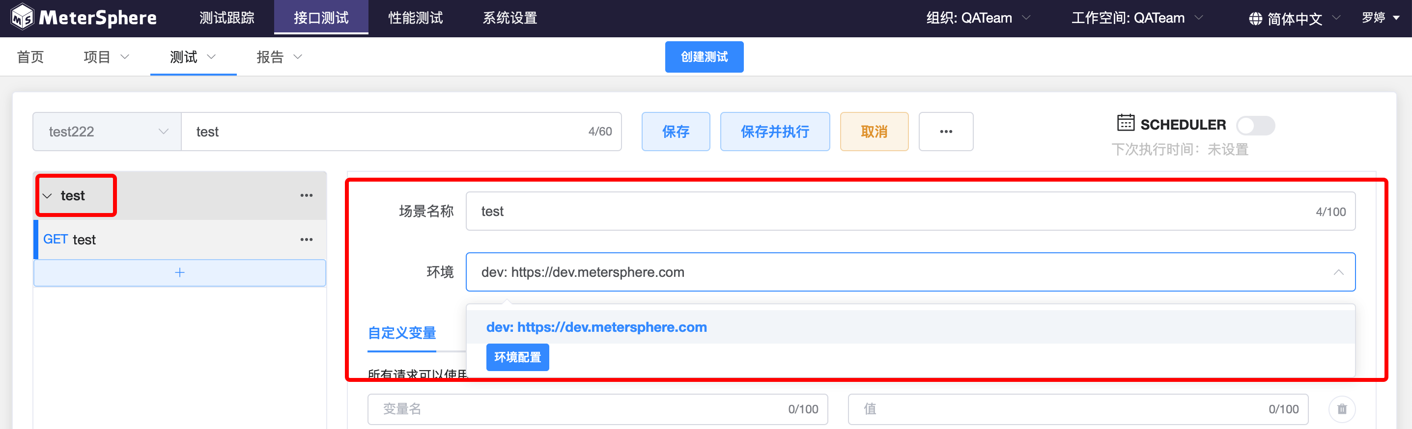Switch to 测试跟踪 module
Screen dimensions: 1412x429
pos(227,18)
